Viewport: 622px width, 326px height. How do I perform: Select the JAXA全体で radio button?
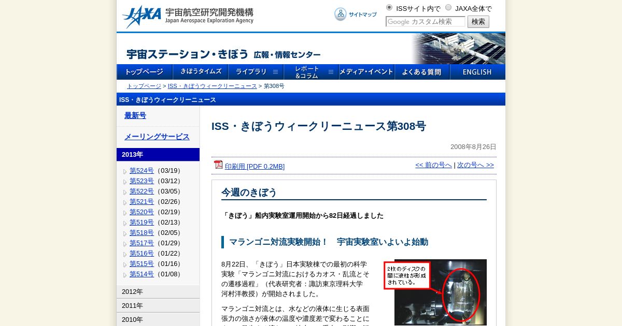point(448,8)
